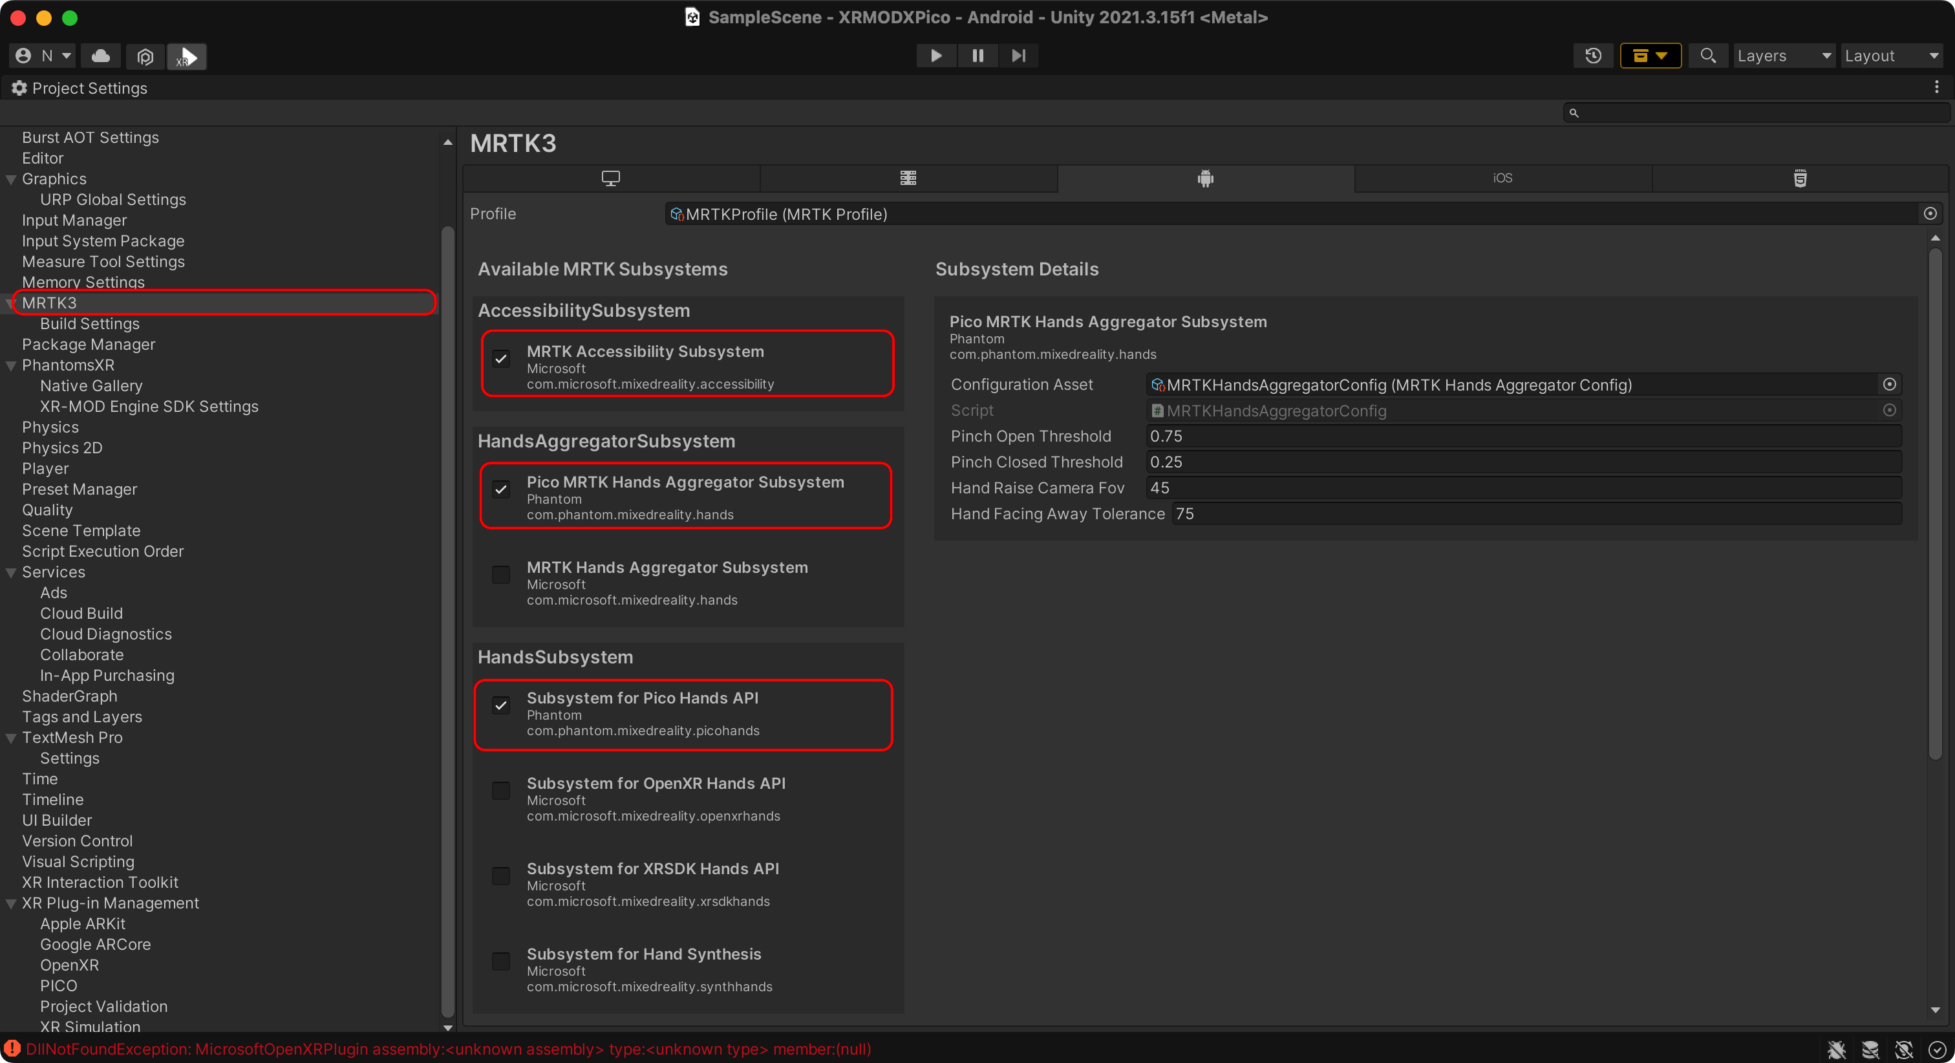Switch to the iOS platform tab
Screen dimensions: 1955x1063
point(1502,178)
